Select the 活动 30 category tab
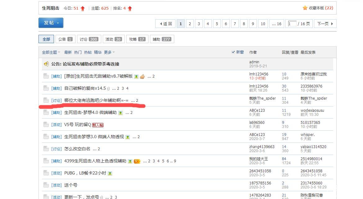The image size is (363, 199). tap(114, 39)
